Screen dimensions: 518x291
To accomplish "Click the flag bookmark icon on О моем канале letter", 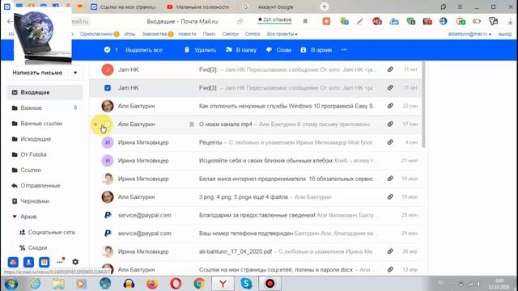I will (x=191, y=124).
